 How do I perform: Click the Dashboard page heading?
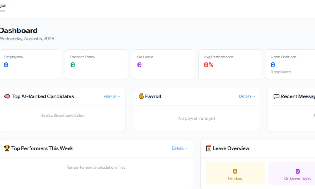point(19,31)
